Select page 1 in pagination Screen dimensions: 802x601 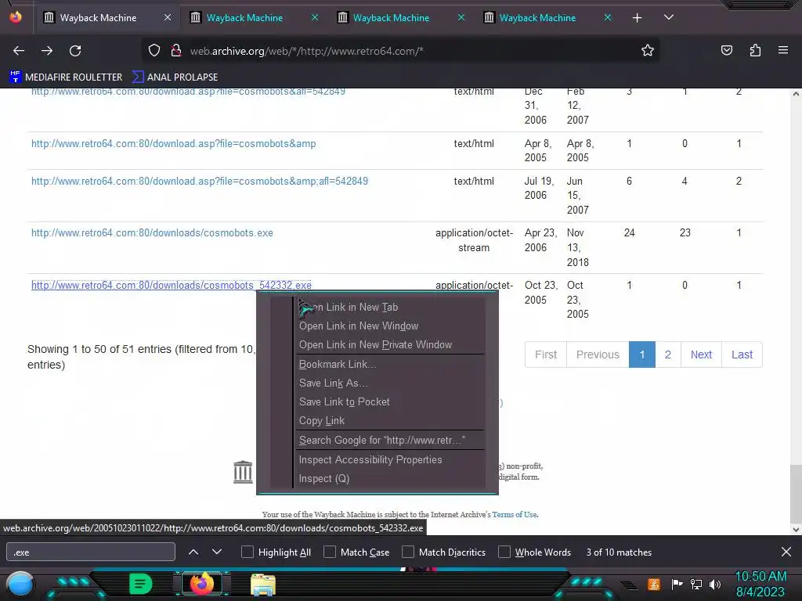click(642, 354)
